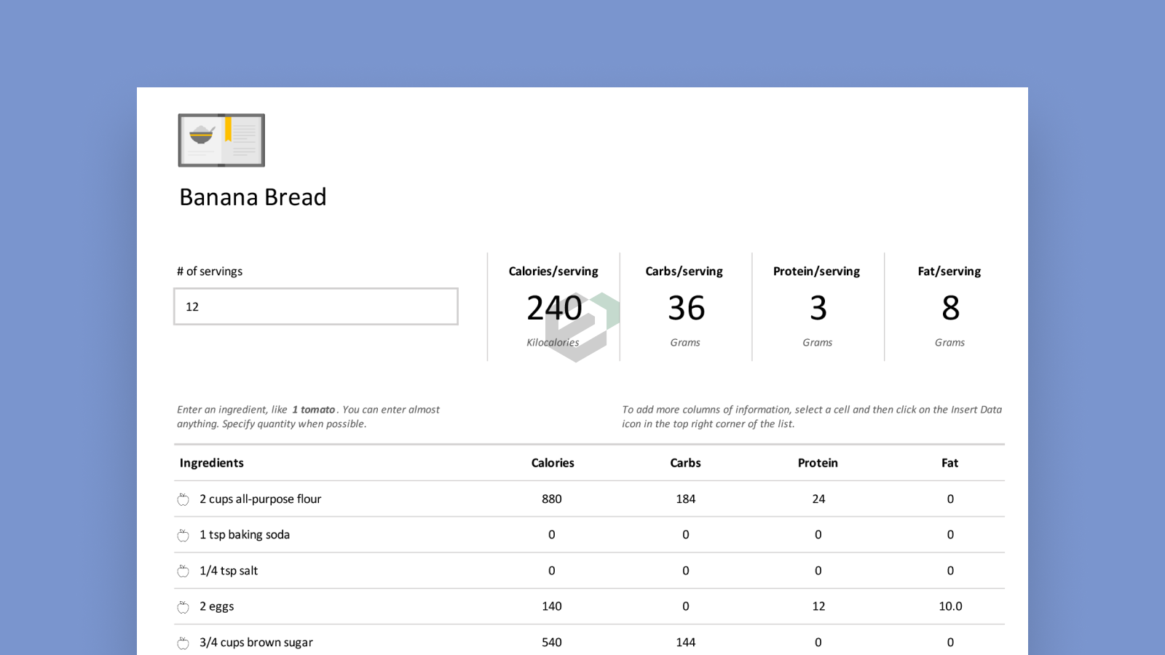This screenshot has height=655, width=1165.
Task: Click the Fat/serving stat card showing 8
Action: tap(949, 306)
